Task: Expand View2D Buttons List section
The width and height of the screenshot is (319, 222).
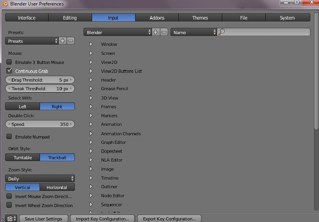Action: (91, 71)
